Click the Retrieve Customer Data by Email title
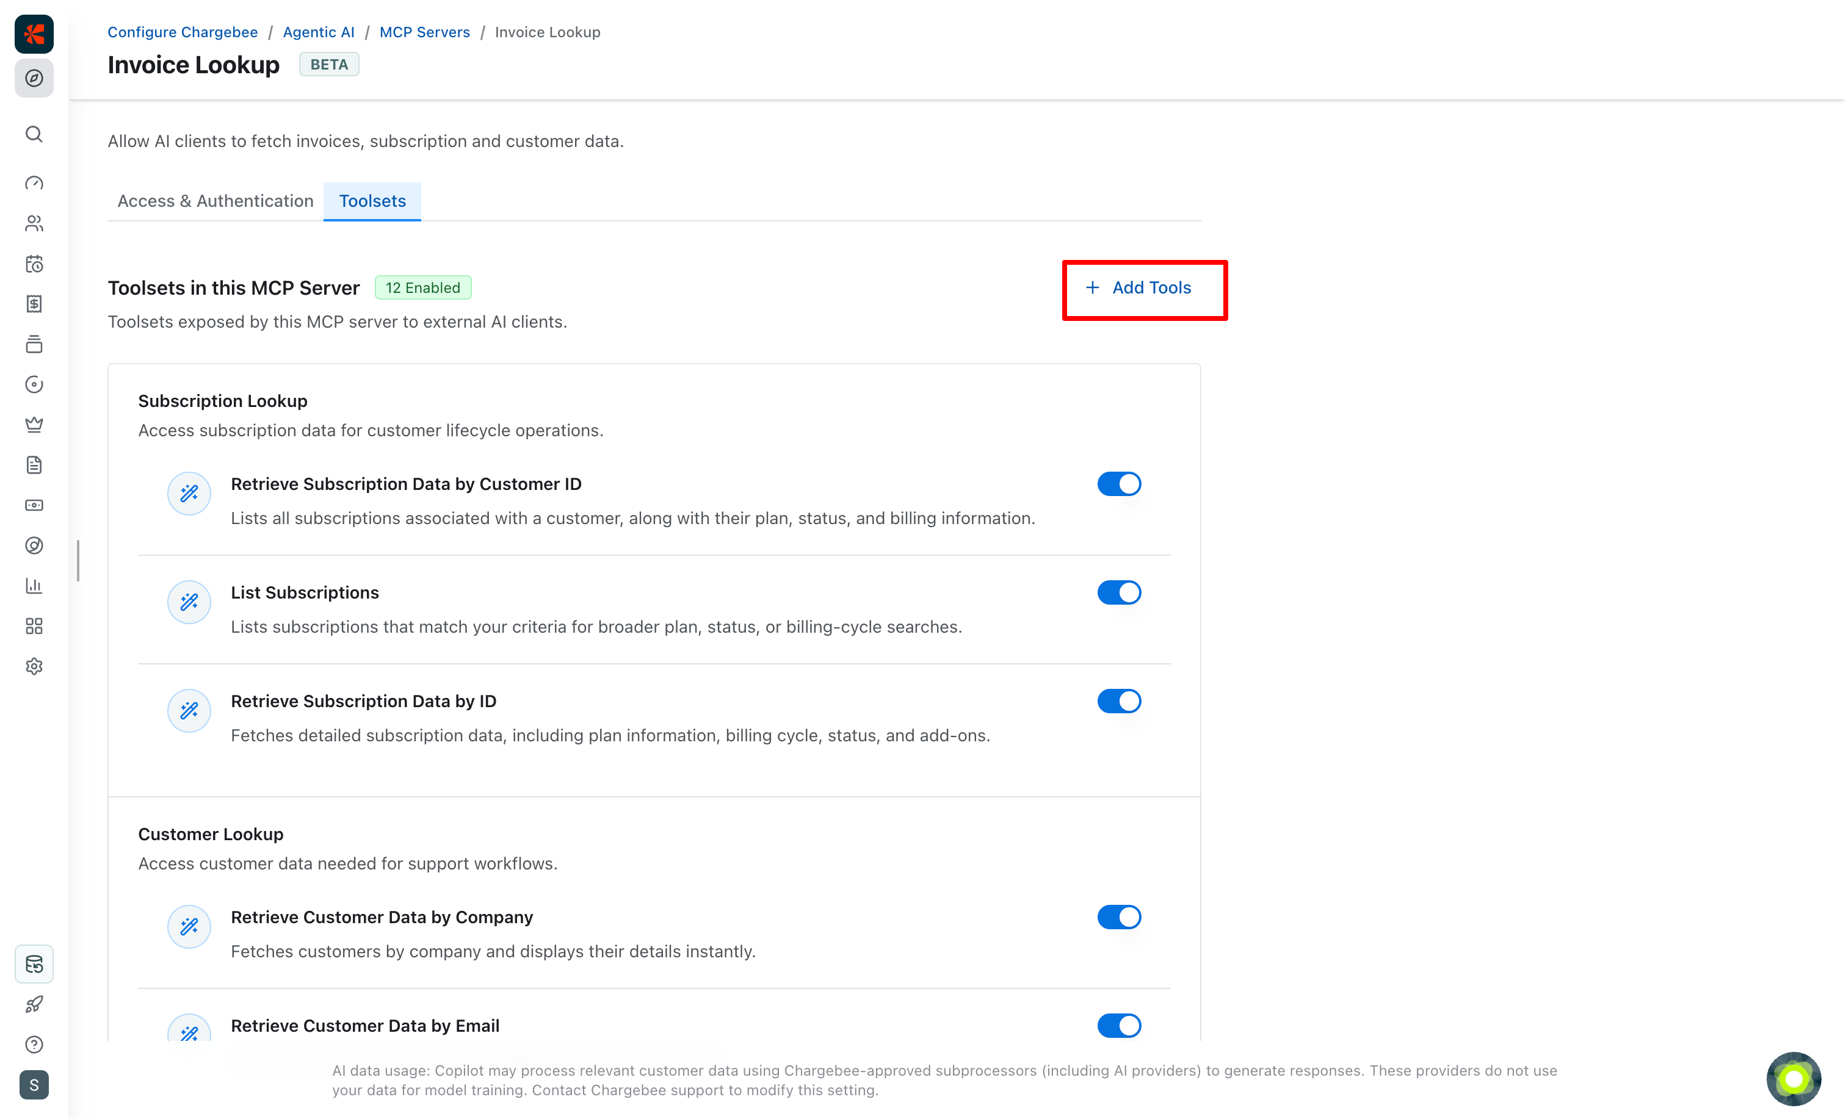 point(365,1026)
